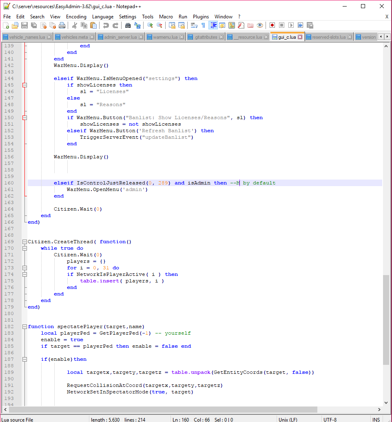Viewport: 392px width, 422px height.
Task: Open the Plugins menu
Action: click(x=201, y=17)
